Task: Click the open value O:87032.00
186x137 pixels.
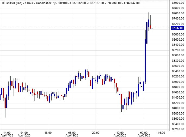Action: 80,3
